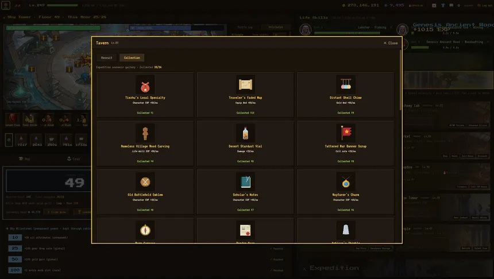494x279 pixels.
Task: Select Tattered War Banner Scrap flag icon
Action: coord(346,133)
